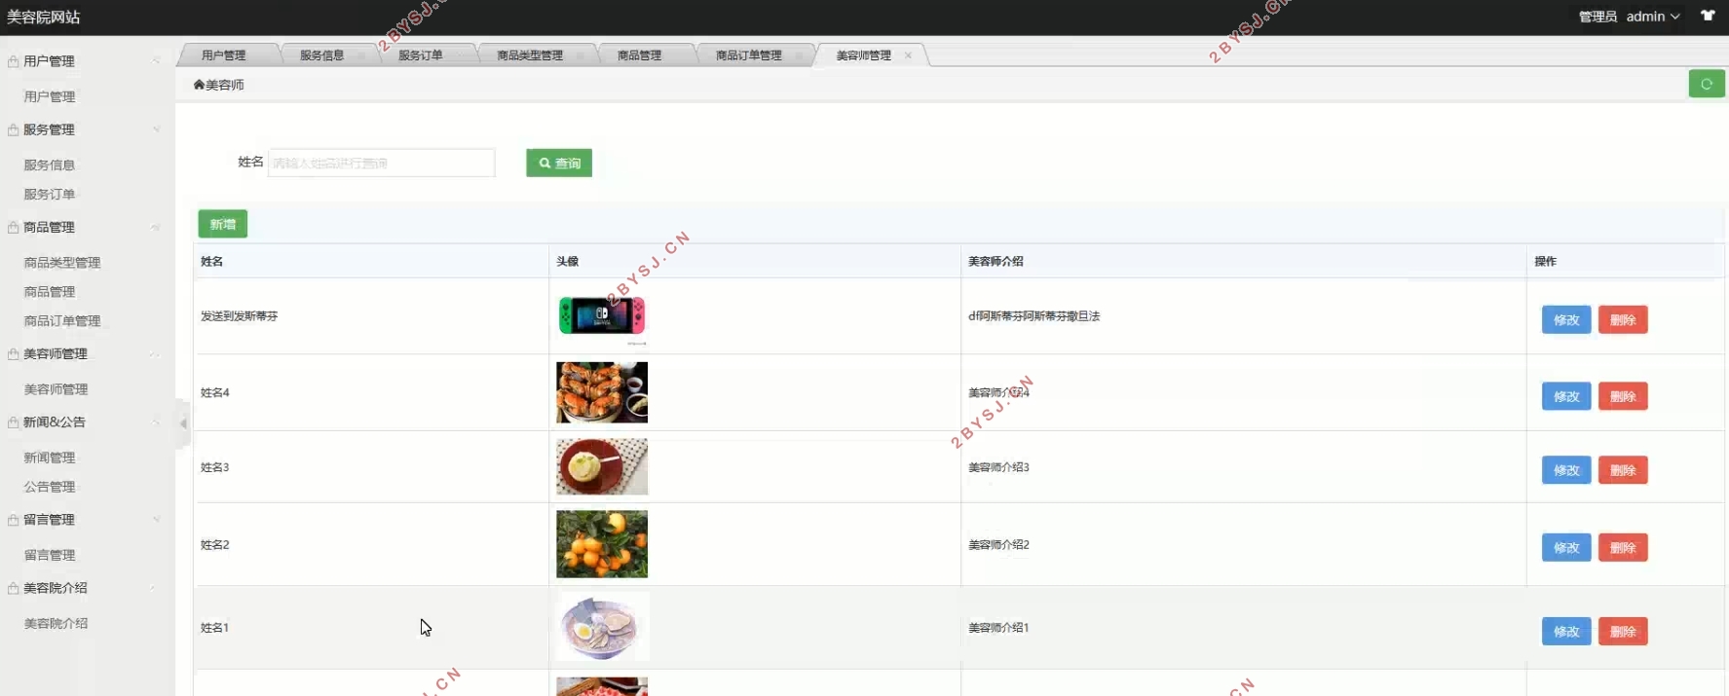Open 商品类型管理 in the sidebar
Viewport: 1729px width, 696px height.
point(62,262)
